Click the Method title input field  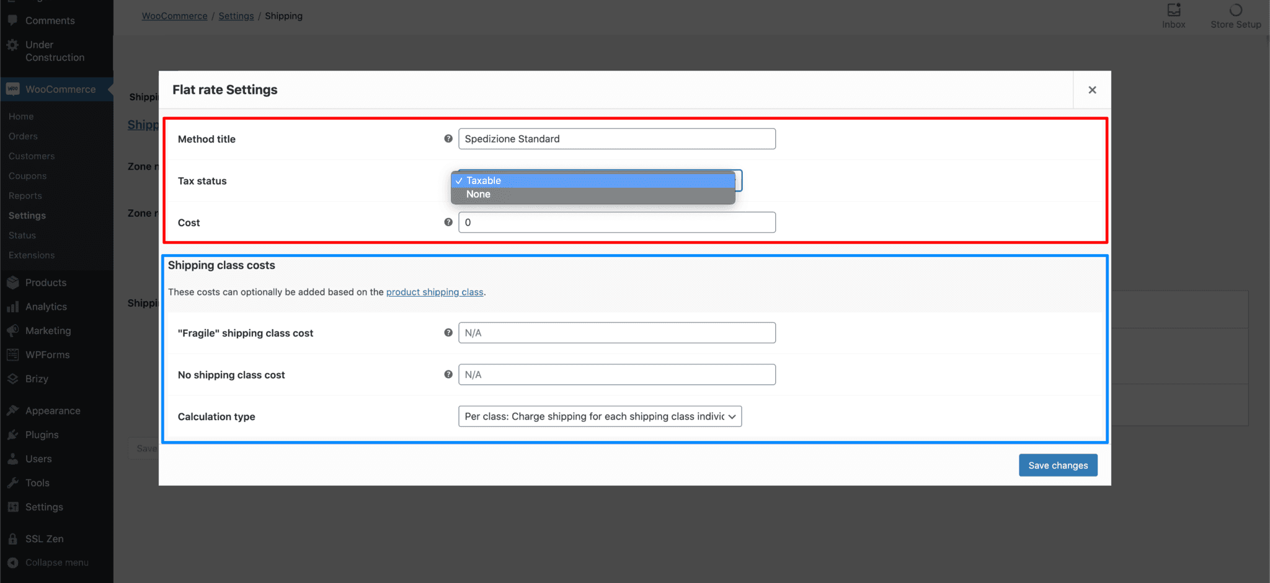tap(617, 139)
